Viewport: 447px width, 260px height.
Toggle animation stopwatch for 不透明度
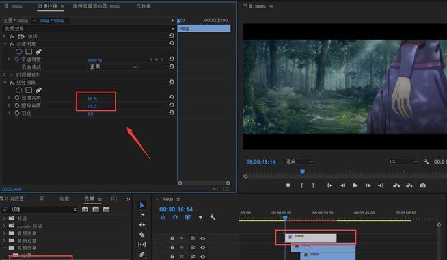pos(17,59)
